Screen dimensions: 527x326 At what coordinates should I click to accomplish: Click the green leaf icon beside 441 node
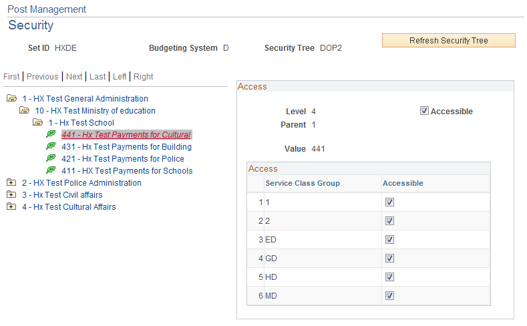click(51, 134)
